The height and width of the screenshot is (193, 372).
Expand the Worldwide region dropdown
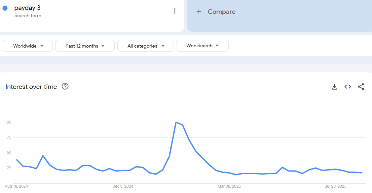28,46
